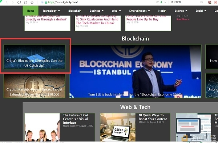Viewport: 218px width, 143px height.
Task: Click the green lightning speed-mode icon
Action: click(161, 2)
